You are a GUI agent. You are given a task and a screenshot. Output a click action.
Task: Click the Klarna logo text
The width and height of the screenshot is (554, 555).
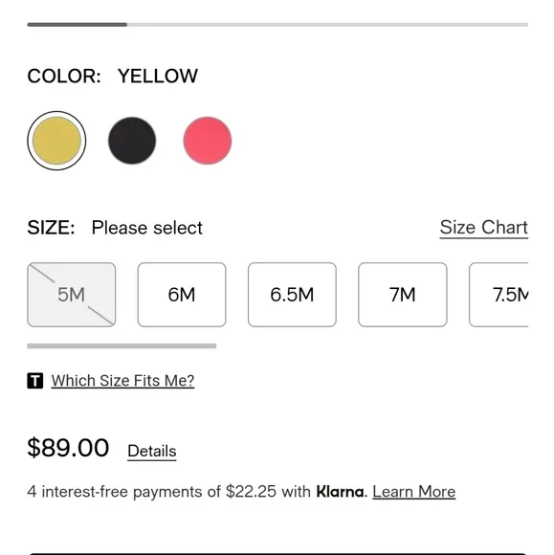340,492
